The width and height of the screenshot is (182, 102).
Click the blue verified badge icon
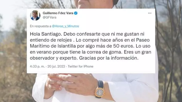pos(76,13)
